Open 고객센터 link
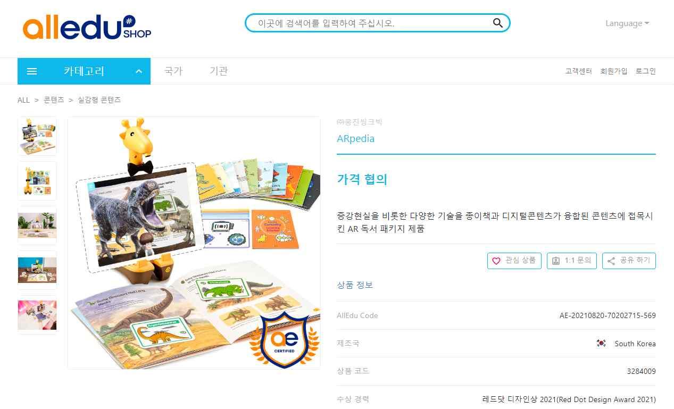This screenshot has width=674, height=409. coord(578,71)
